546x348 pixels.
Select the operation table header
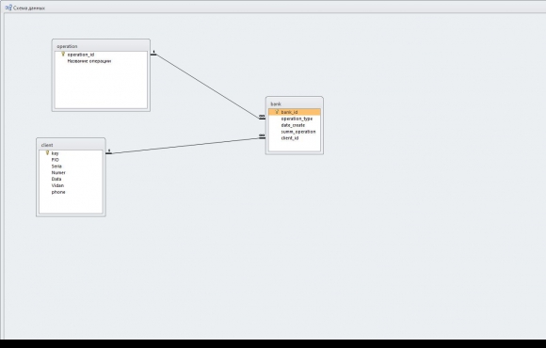pyautogui.click(x=101, y=46)
